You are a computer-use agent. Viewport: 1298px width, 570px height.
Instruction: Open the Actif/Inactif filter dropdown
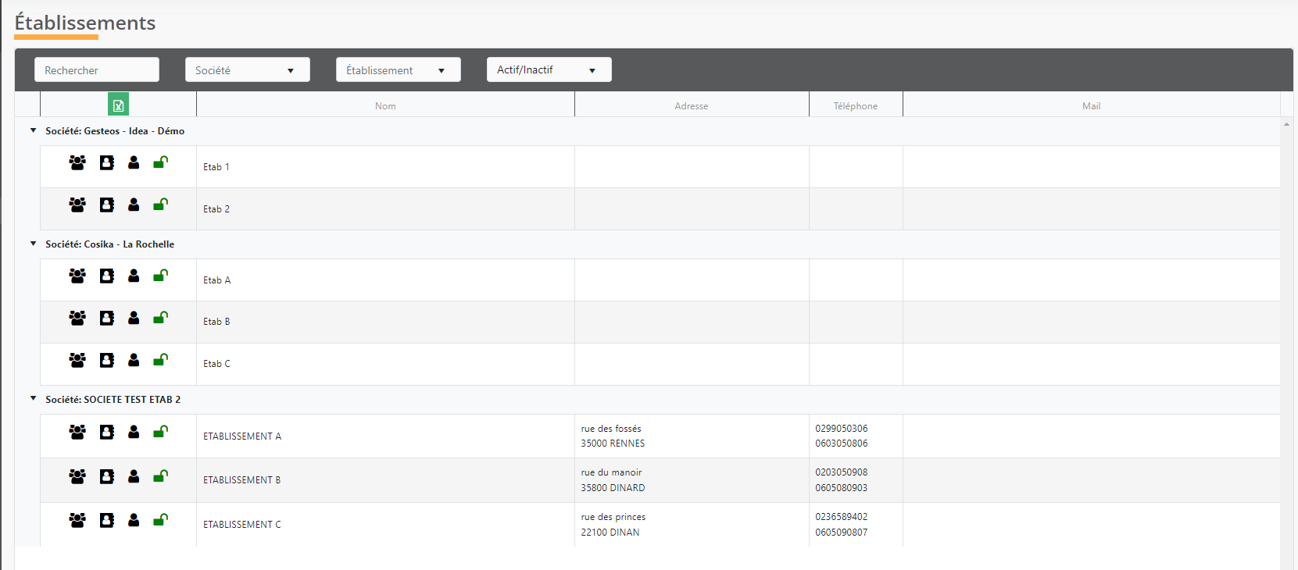549,70
